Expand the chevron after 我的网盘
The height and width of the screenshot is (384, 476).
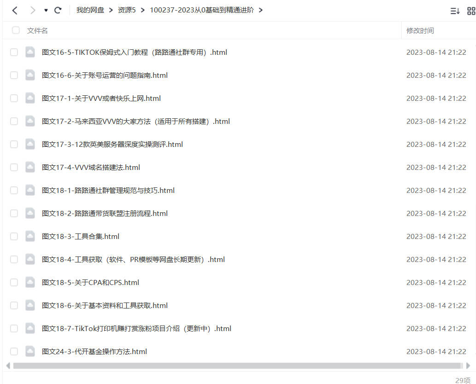click(x=111, y=10)
